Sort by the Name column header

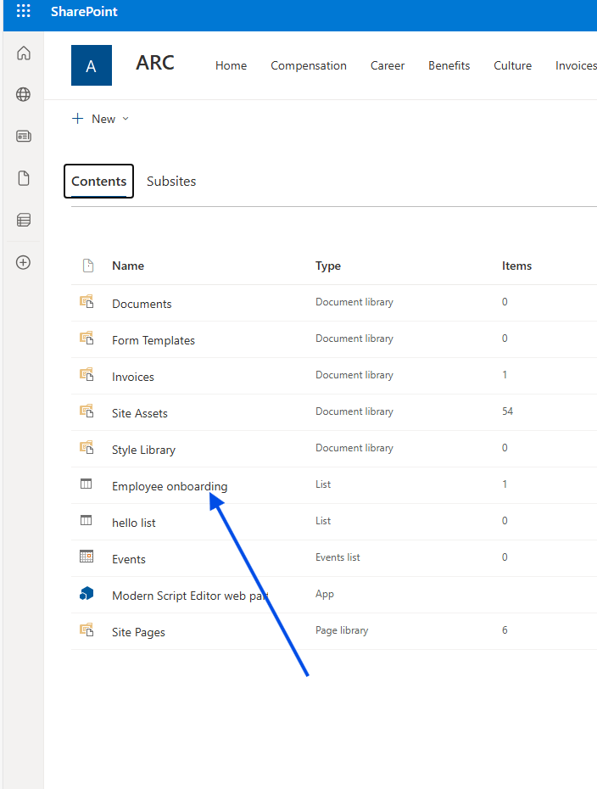click(x=128, y=266)
